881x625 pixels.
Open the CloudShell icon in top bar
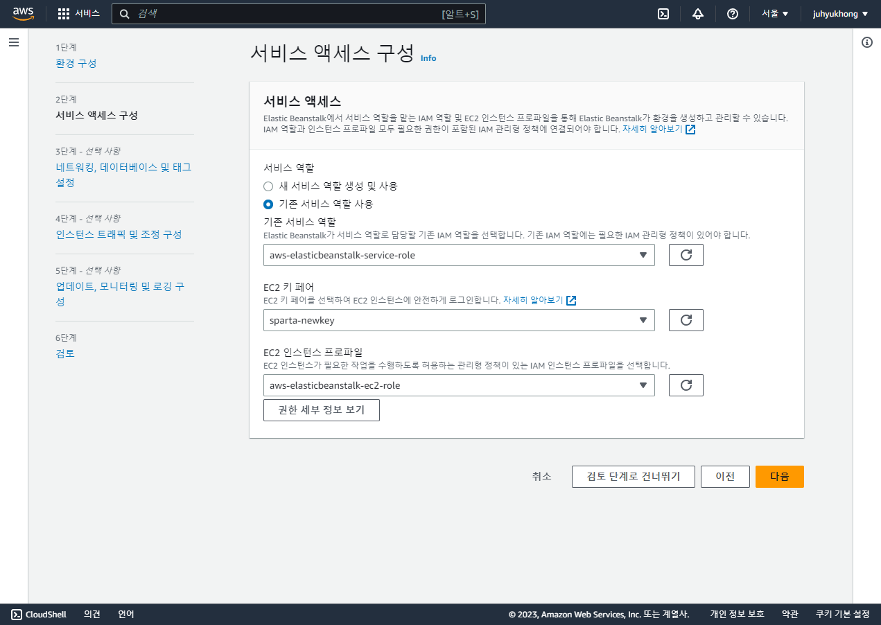[x=663, y=14]
